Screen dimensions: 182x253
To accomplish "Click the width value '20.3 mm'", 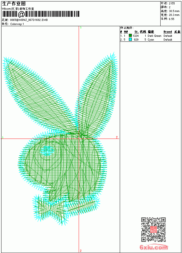I will point(174,15).
